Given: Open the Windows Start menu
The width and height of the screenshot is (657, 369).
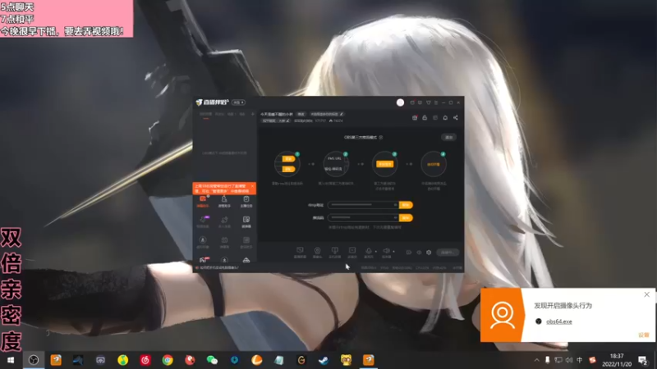Looking at the screenshot, I should coord(11,360).
